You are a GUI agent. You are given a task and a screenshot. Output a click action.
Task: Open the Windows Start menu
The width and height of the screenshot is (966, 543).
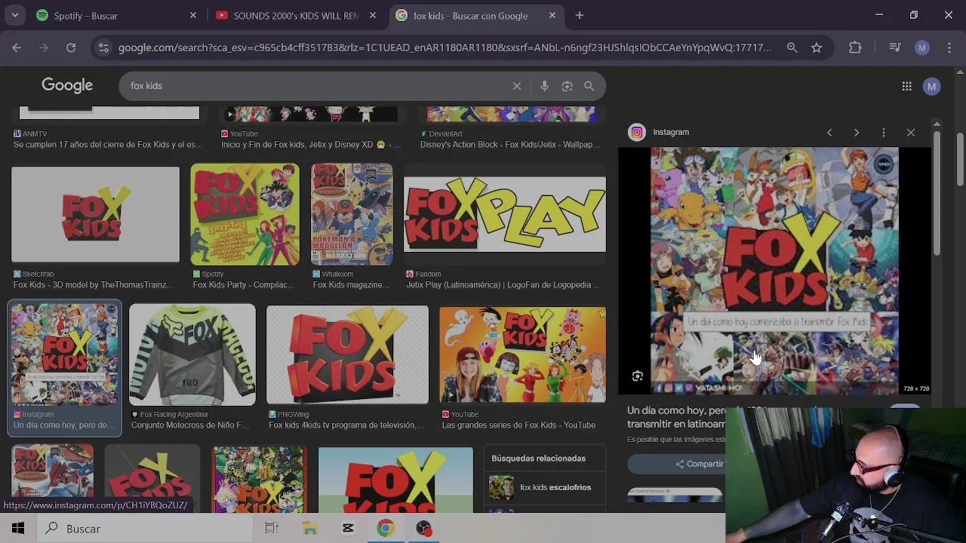(x=18, y=529)
